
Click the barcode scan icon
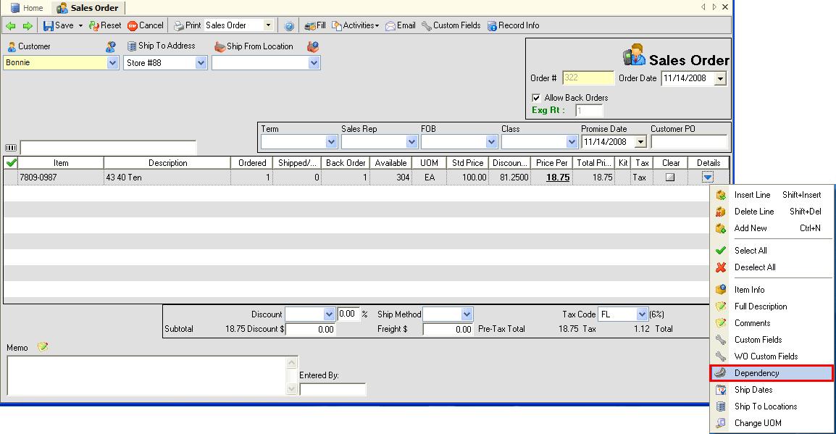[x=11, y=147]
